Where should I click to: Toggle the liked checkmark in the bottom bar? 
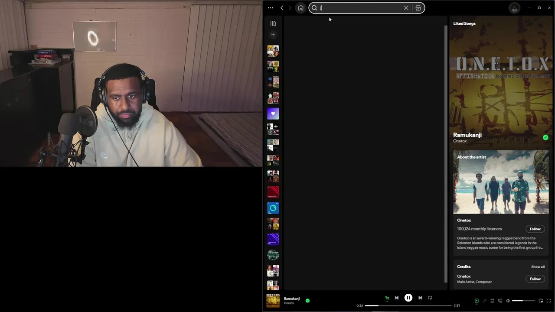click(307, 300)
